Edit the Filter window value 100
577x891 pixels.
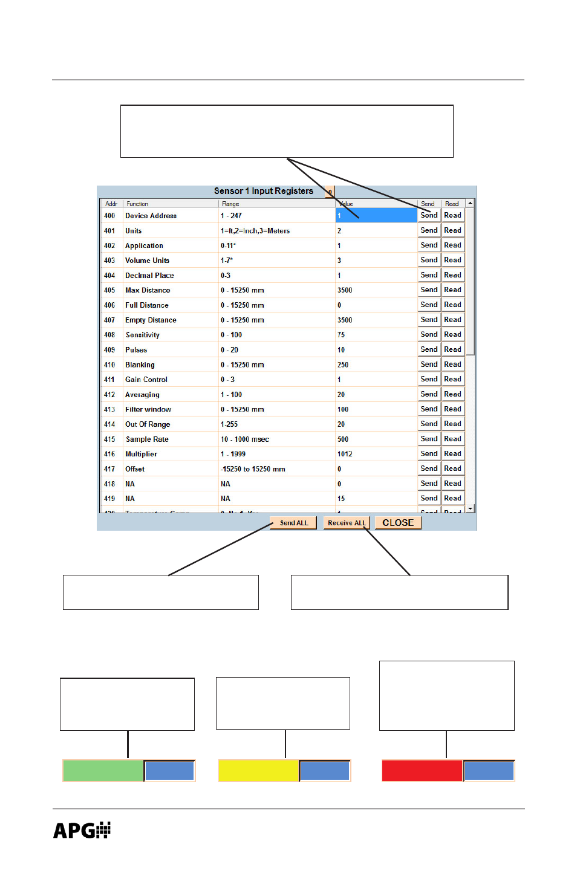(376, 409)
